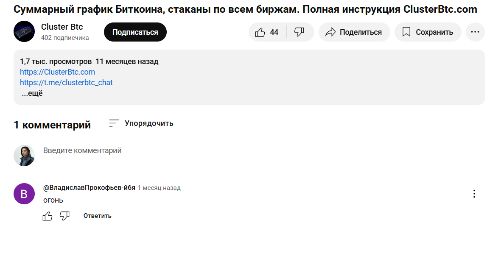Expand description with ...ещё

32,93
